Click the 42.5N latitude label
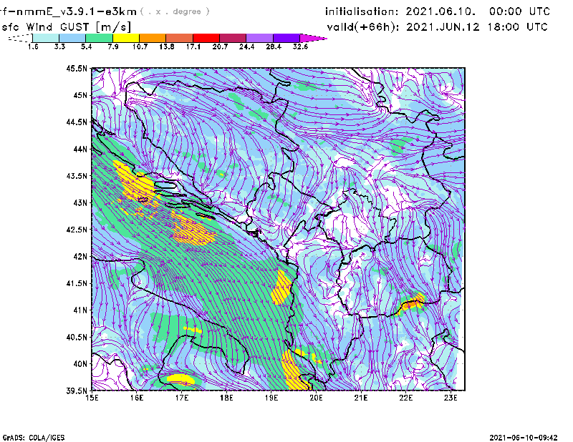The image size is (573, 442). pyautogui.click(x=77, y=230)
